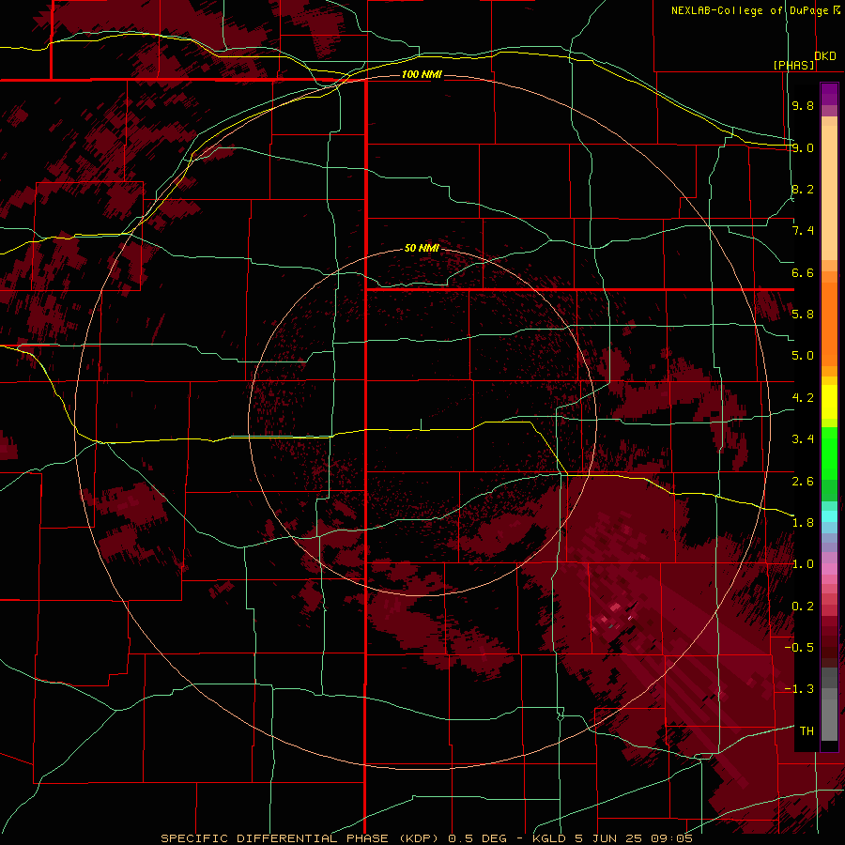
Task: Click the 5.8 scale value
Action: tap(803, 315)
